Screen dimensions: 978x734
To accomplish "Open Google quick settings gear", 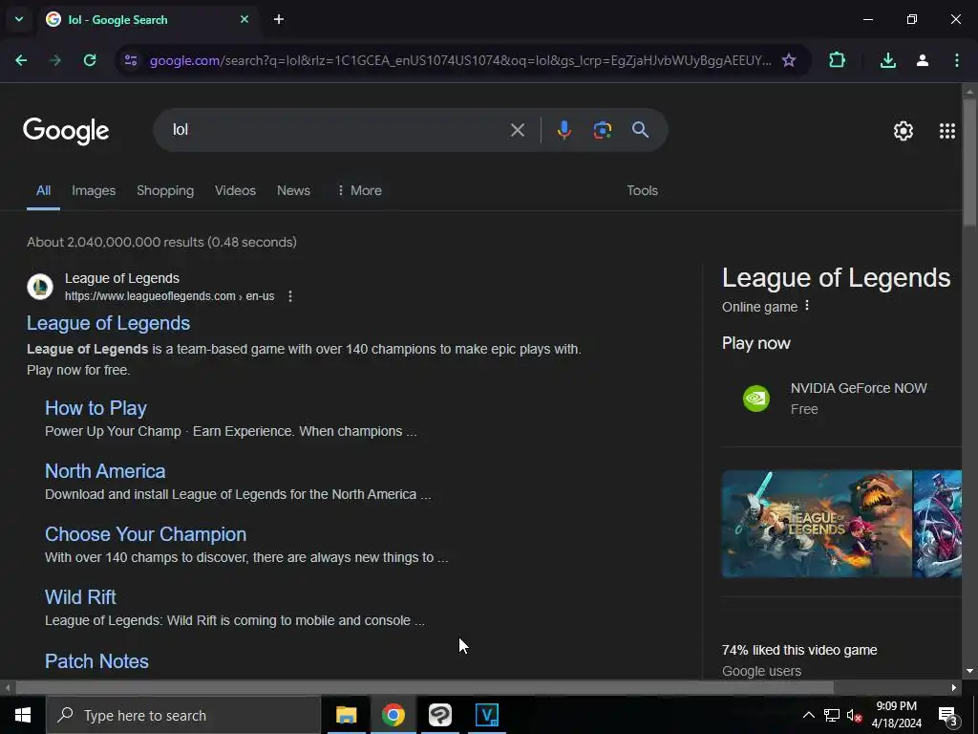I will 904,130.
